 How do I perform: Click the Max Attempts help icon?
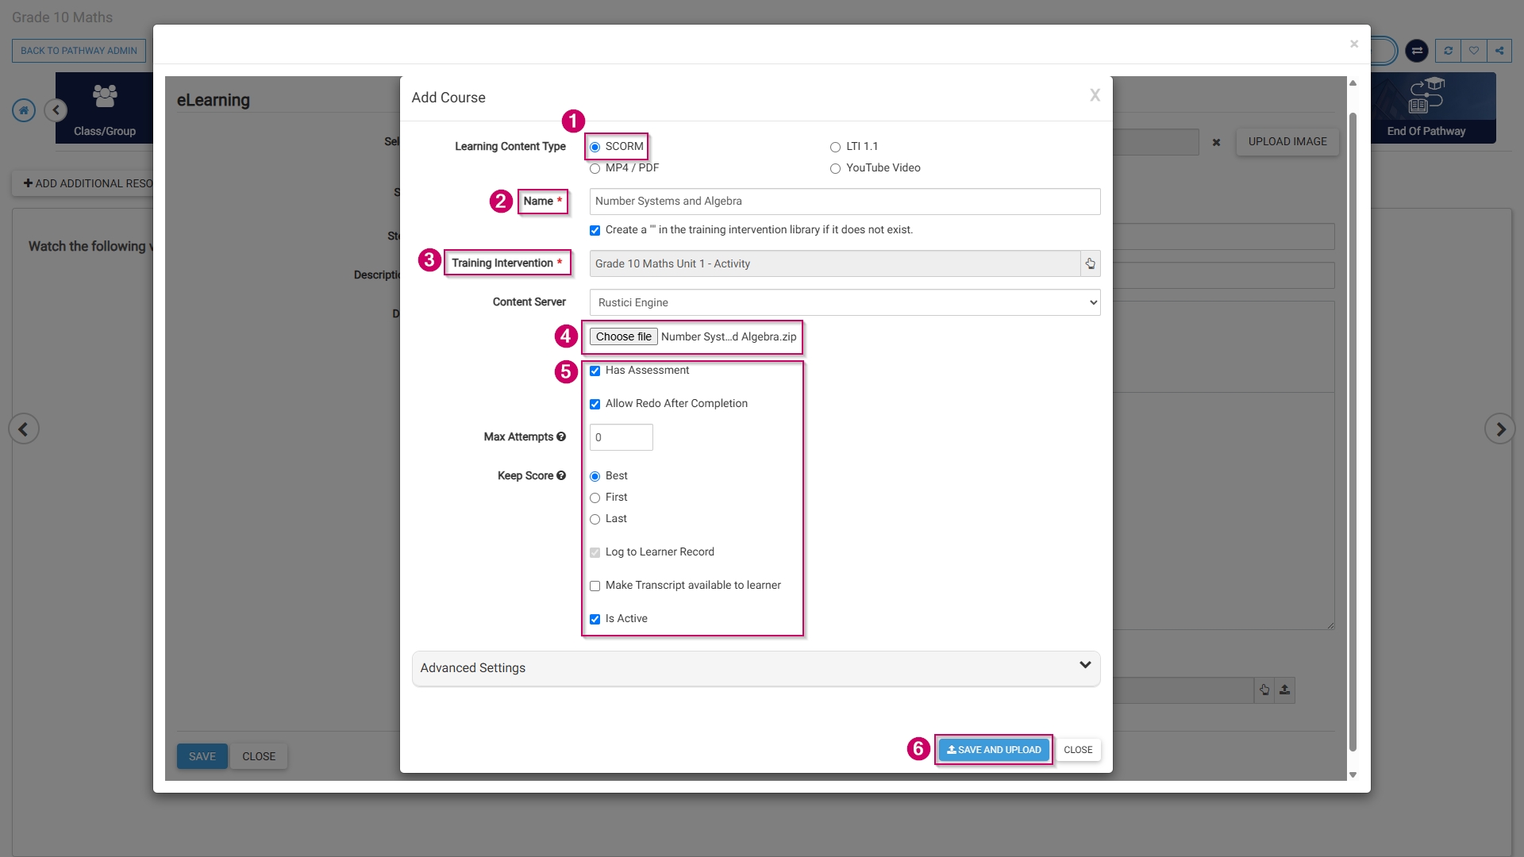click(561, 436)
